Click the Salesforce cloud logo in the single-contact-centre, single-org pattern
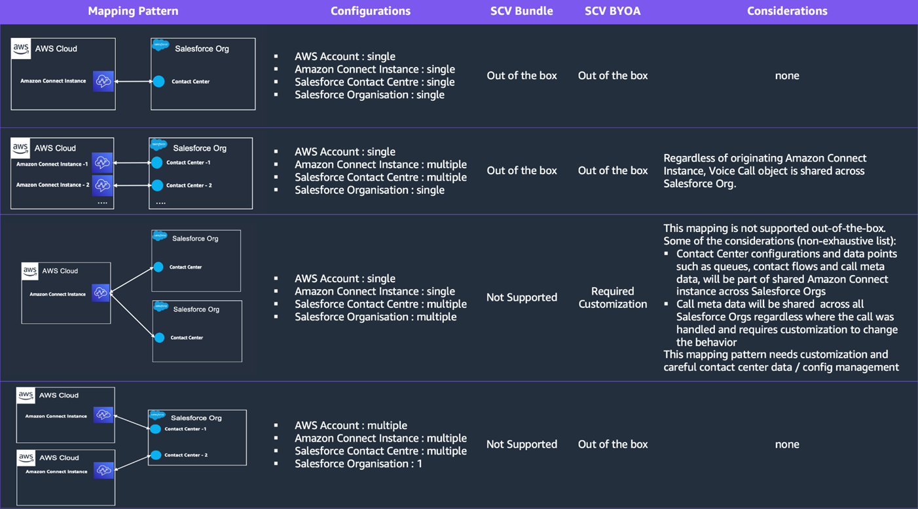918x509 pixels. click(160, 45)
